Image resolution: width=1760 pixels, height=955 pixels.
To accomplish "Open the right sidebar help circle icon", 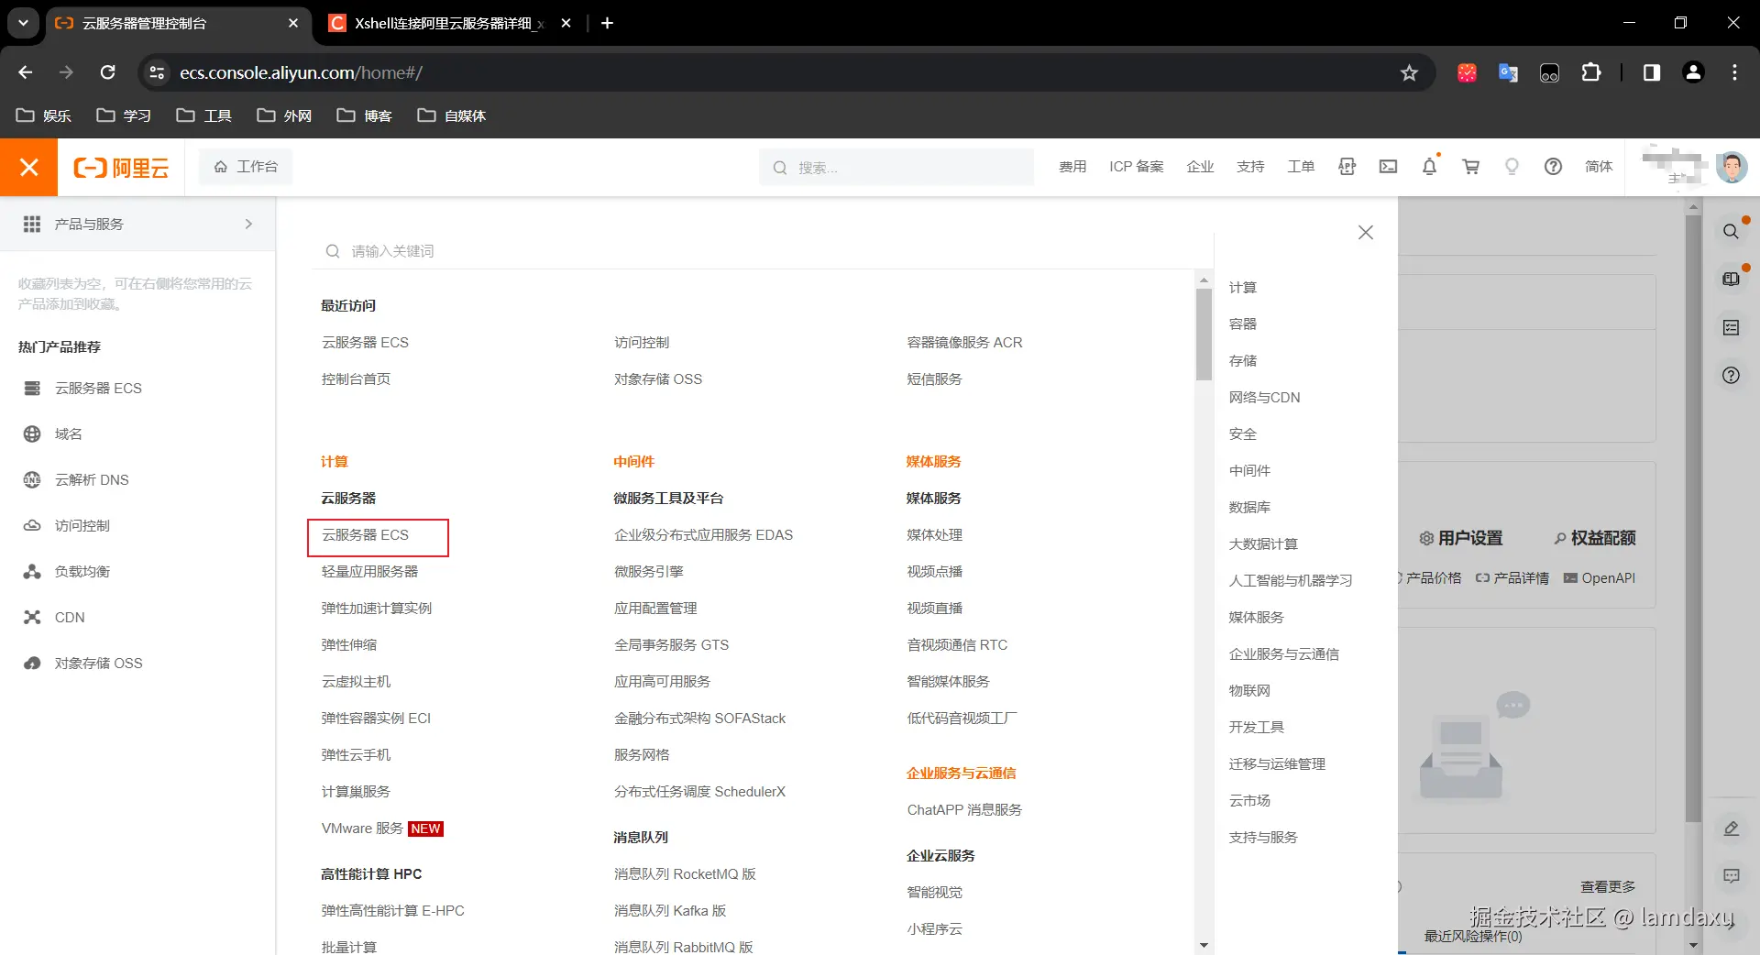I will (x=1731, y=375).
